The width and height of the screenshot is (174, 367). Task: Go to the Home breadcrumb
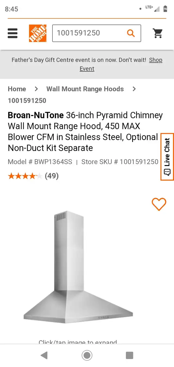[x=17, y=89]
